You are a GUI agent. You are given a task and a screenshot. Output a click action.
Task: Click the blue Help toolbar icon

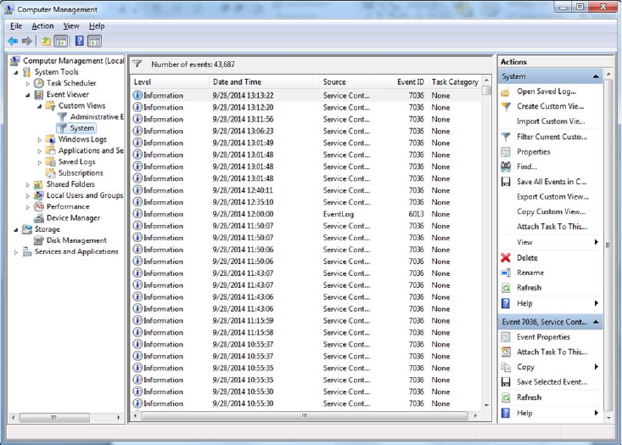[x=79, y=41]
